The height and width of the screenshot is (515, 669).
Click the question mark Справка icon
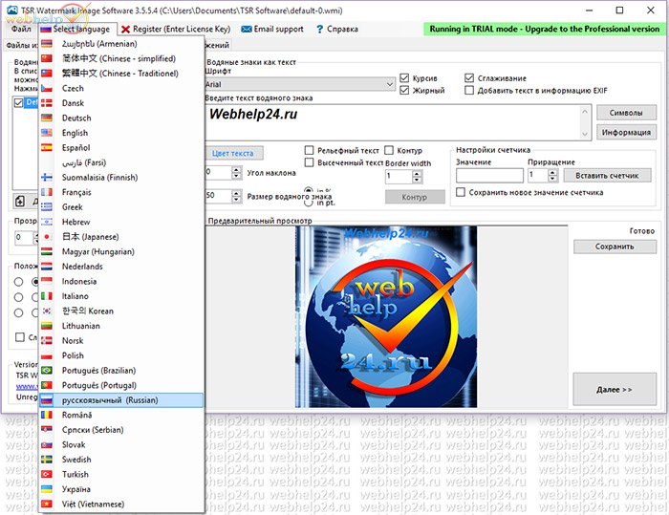point(319,29)
